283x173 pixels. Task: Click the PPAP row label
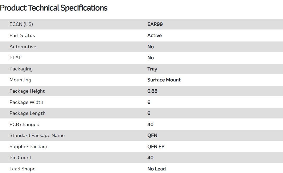(16, 58)
